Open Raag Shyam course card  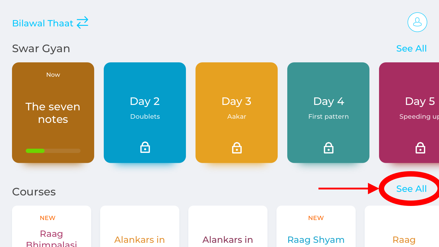[316, 226]
